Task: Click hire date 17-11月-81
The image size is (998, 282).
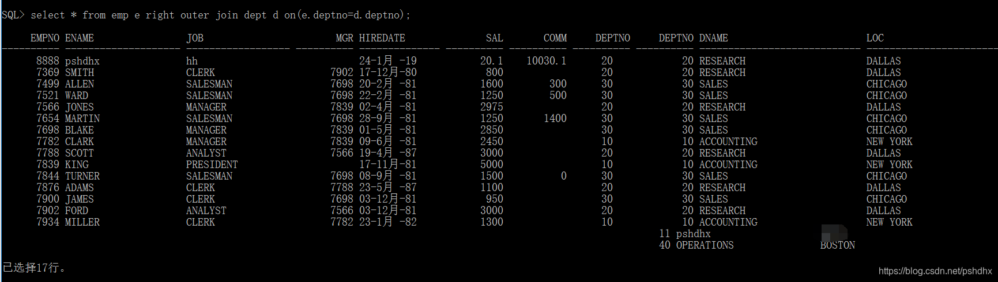Action: (x=388, y=165)
